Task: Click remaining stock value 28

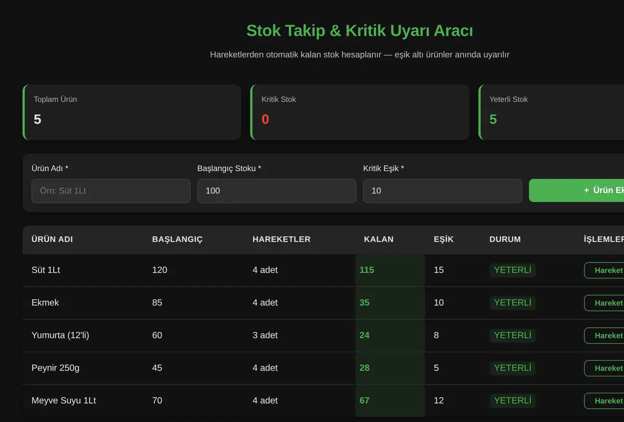Action: pos(365,368)
